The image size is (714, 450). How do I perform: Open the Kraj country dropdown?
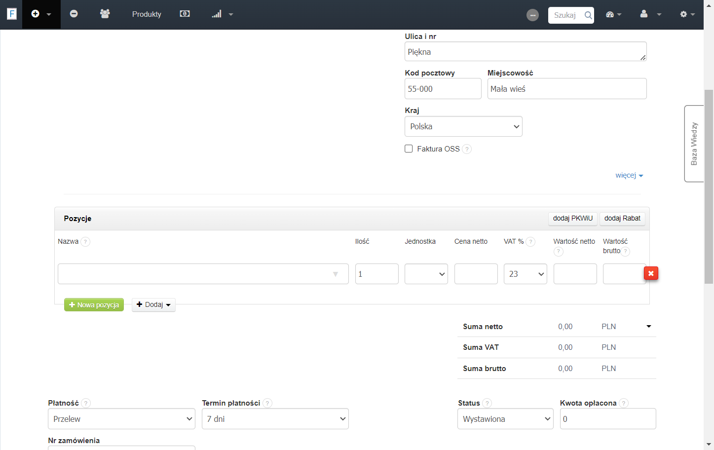[x=463, y=126]
